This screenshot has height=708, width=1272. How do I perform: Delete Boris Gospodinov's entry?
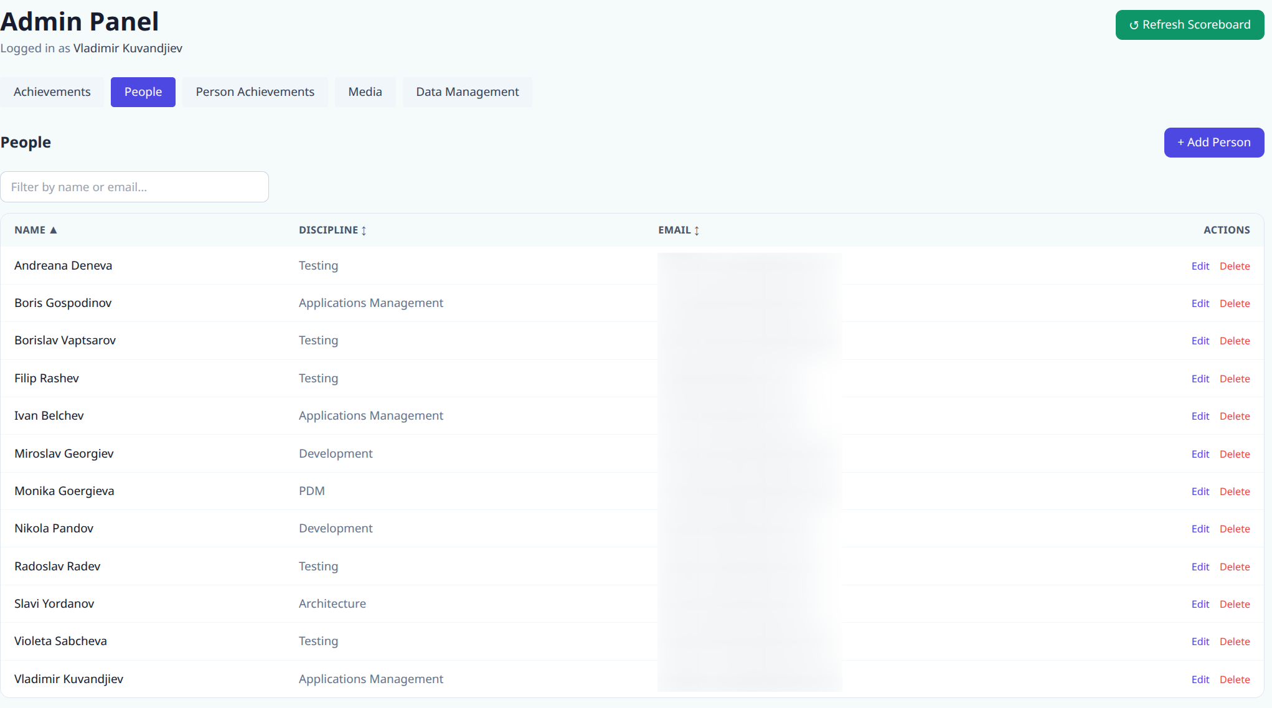click(x=1234, y=303)
